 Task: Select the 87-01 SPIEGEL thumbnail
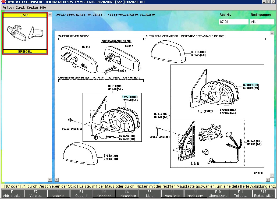[x=25, y=33]
